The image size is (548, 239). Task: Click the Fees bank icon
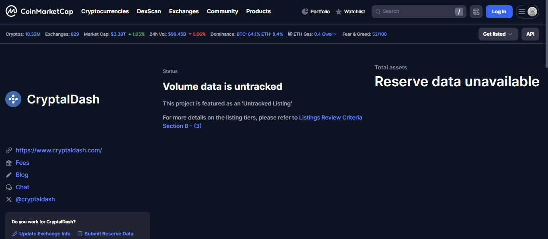click(9, 163)
